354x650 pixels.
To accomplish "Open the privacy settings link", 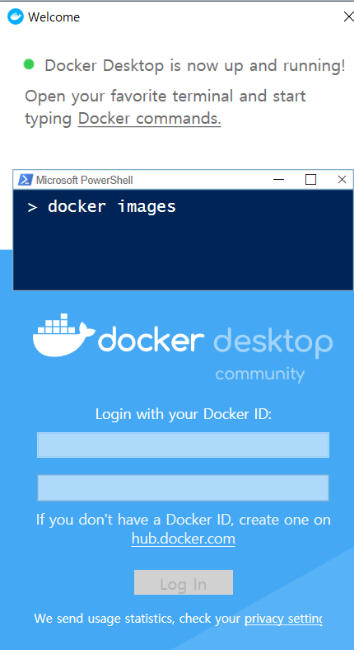I will pos(283,619).
